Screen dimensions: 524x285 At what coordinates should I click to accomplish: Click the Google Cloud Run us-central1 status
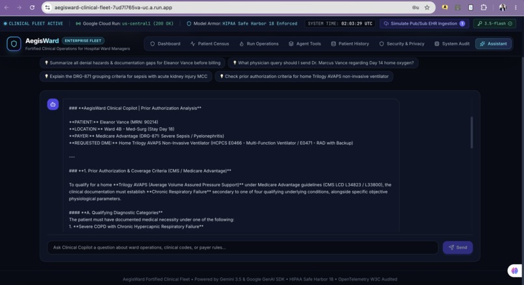(x=125, y=23)
